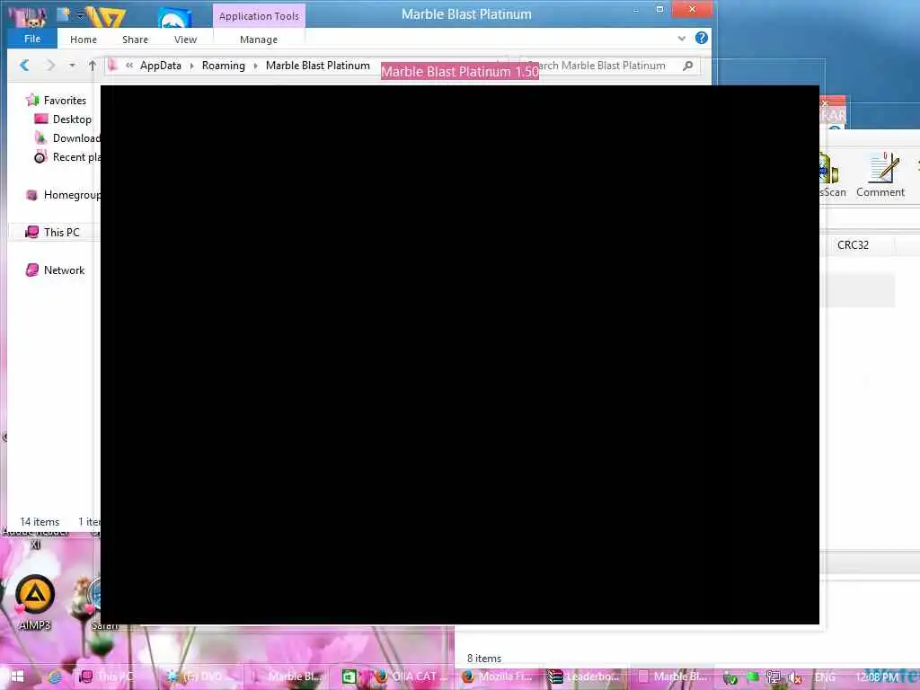Open the Share ribbon tab
The image size is (920, 690).
click(x=135, y=40)
